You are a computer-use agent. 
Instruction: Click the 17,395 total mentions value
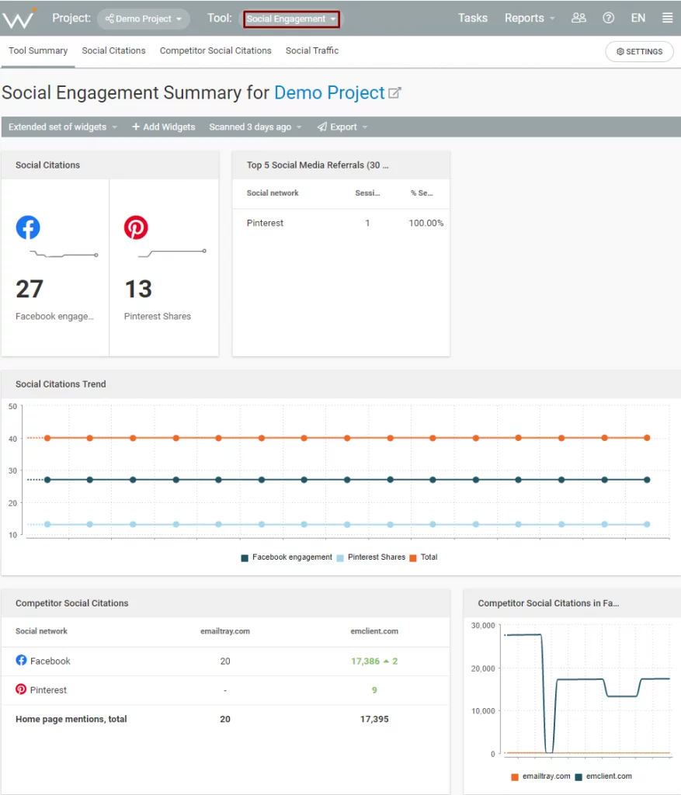tap(374, 719)
